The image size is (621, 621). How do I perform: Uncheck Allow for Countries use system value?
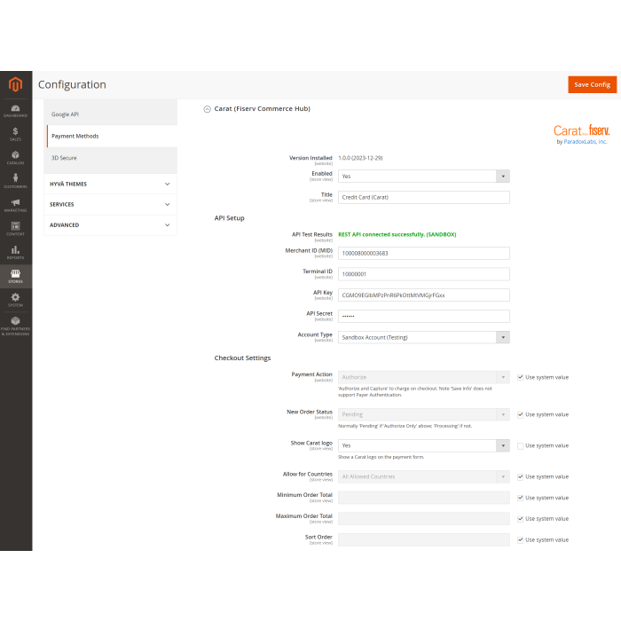pyautogui.click(x=520, y=476)
